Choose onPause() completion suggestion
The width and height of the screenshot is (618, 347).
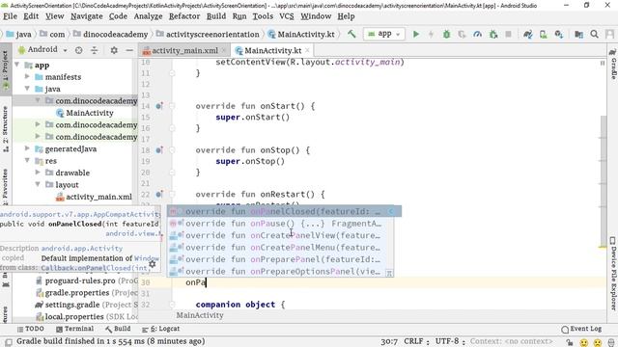280,224
